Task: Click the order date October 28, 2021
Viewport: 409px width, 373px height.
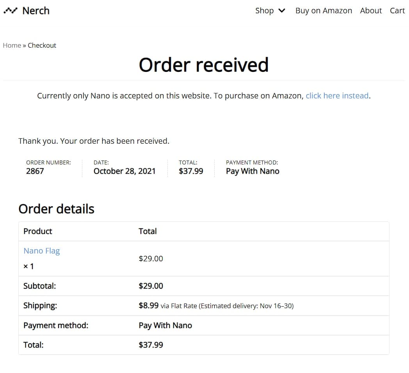Action: click(124, 171)
